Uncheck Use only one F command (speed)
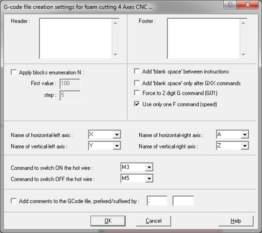The image size is (262, 233). [x=137, y=104]
